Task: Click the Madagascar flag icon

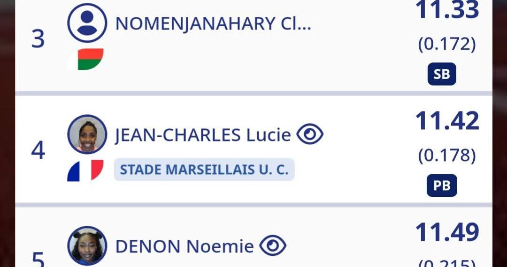Action: (85, 59)
